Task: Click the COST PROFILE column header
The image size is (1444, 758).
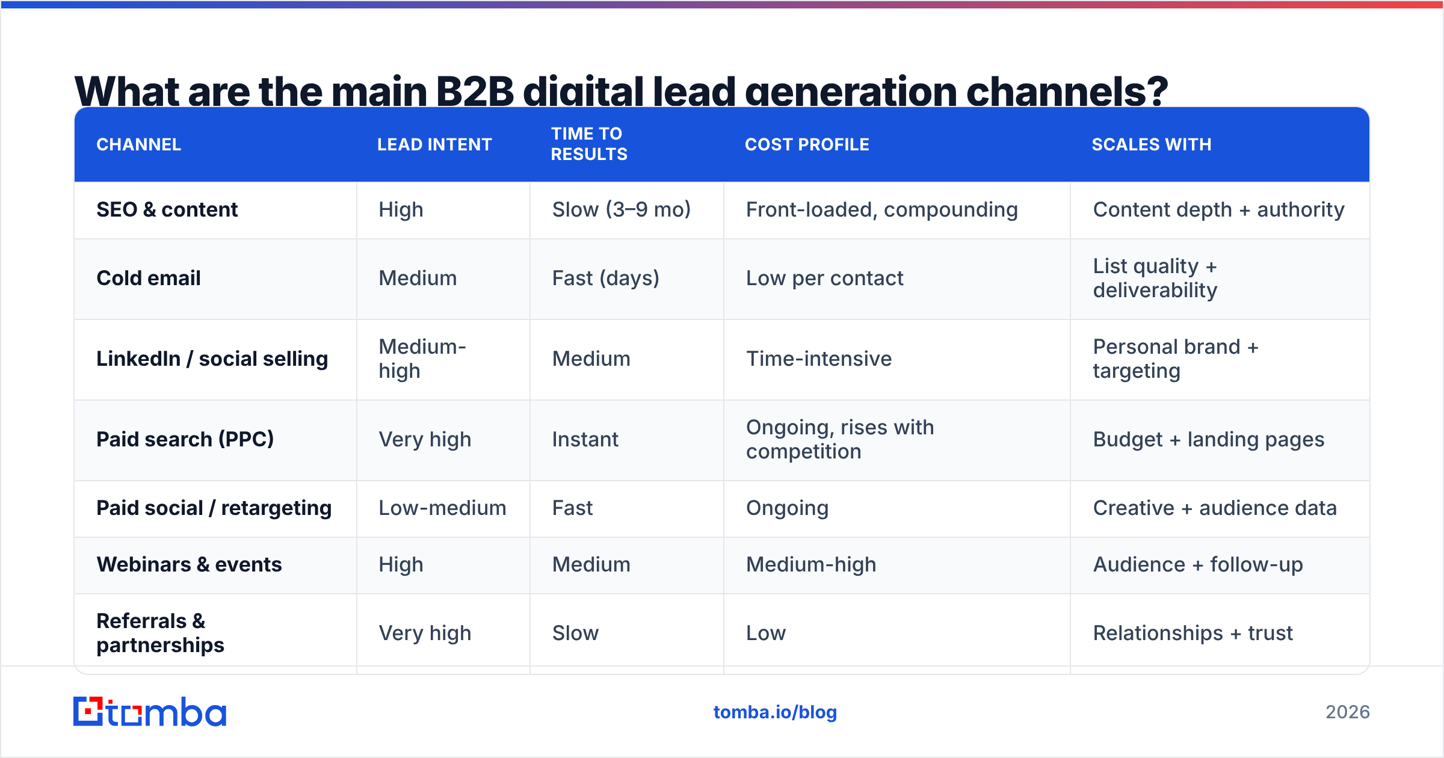Action: 807,144
